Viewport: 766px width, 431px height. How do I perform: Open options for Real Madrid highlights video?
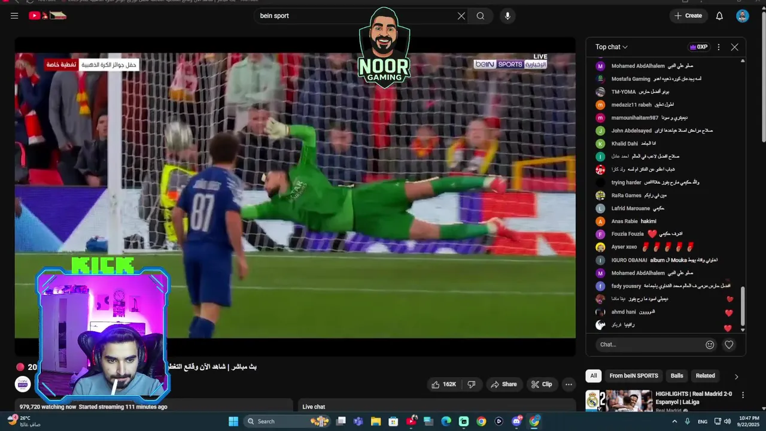pyautogui.click(x=743, y=395)
